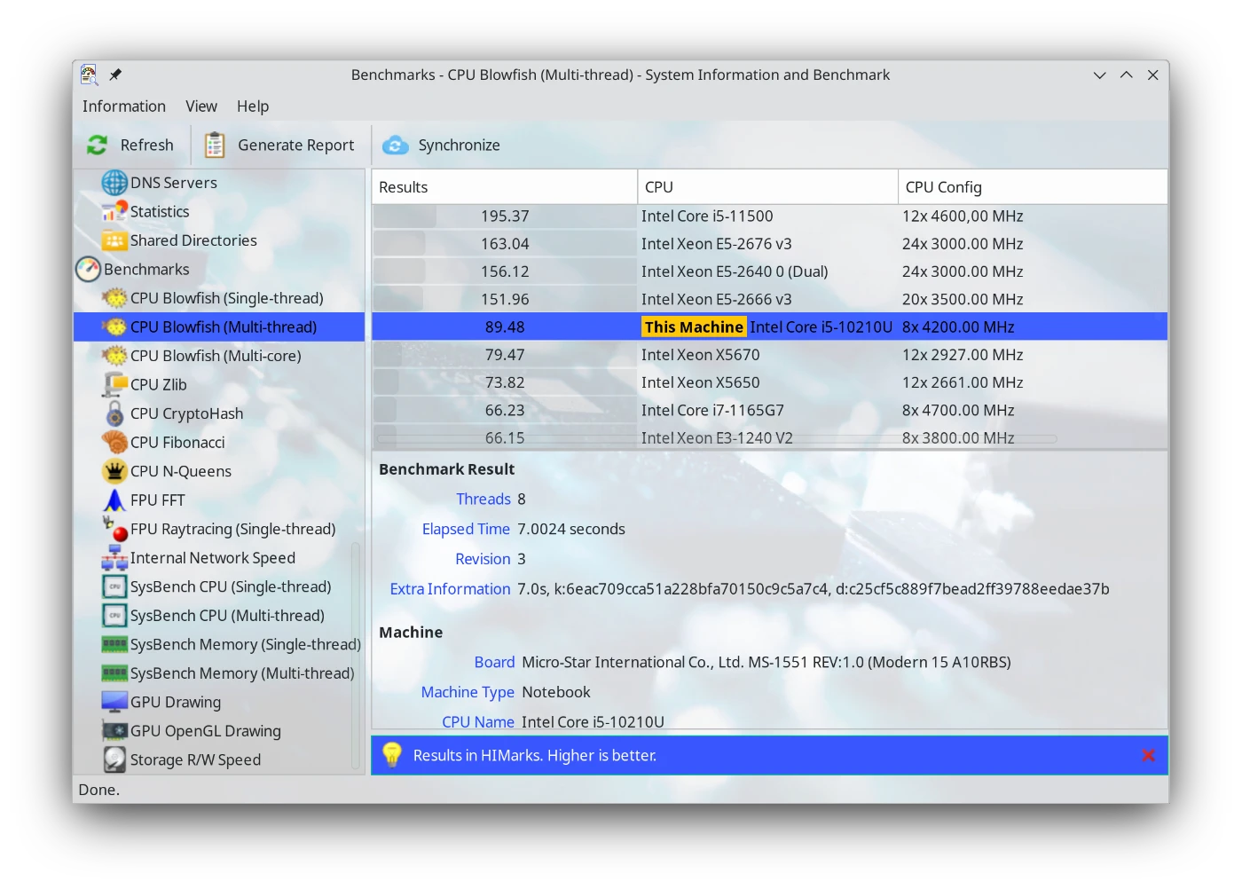Open the Storage R/W Speed disk icon

click(114, 759)
